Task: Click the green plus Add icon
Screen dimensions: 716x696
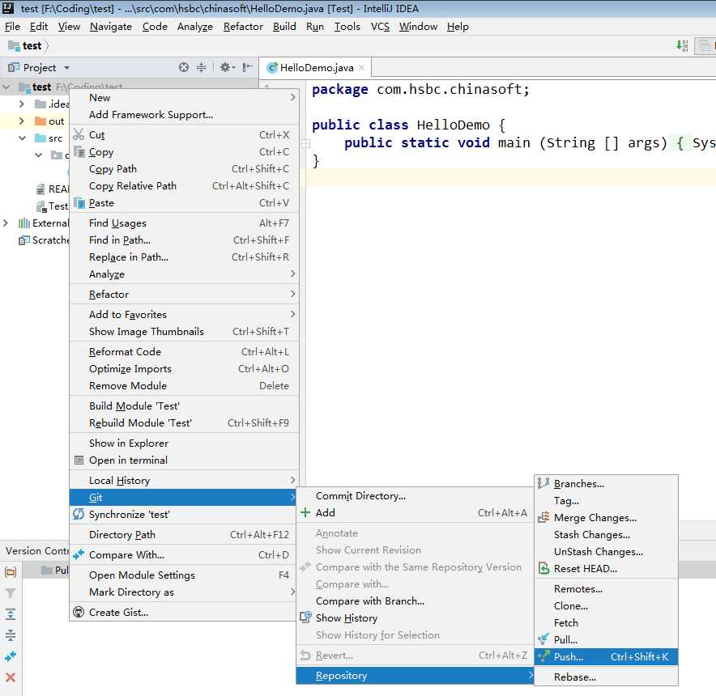Action: 305,512
